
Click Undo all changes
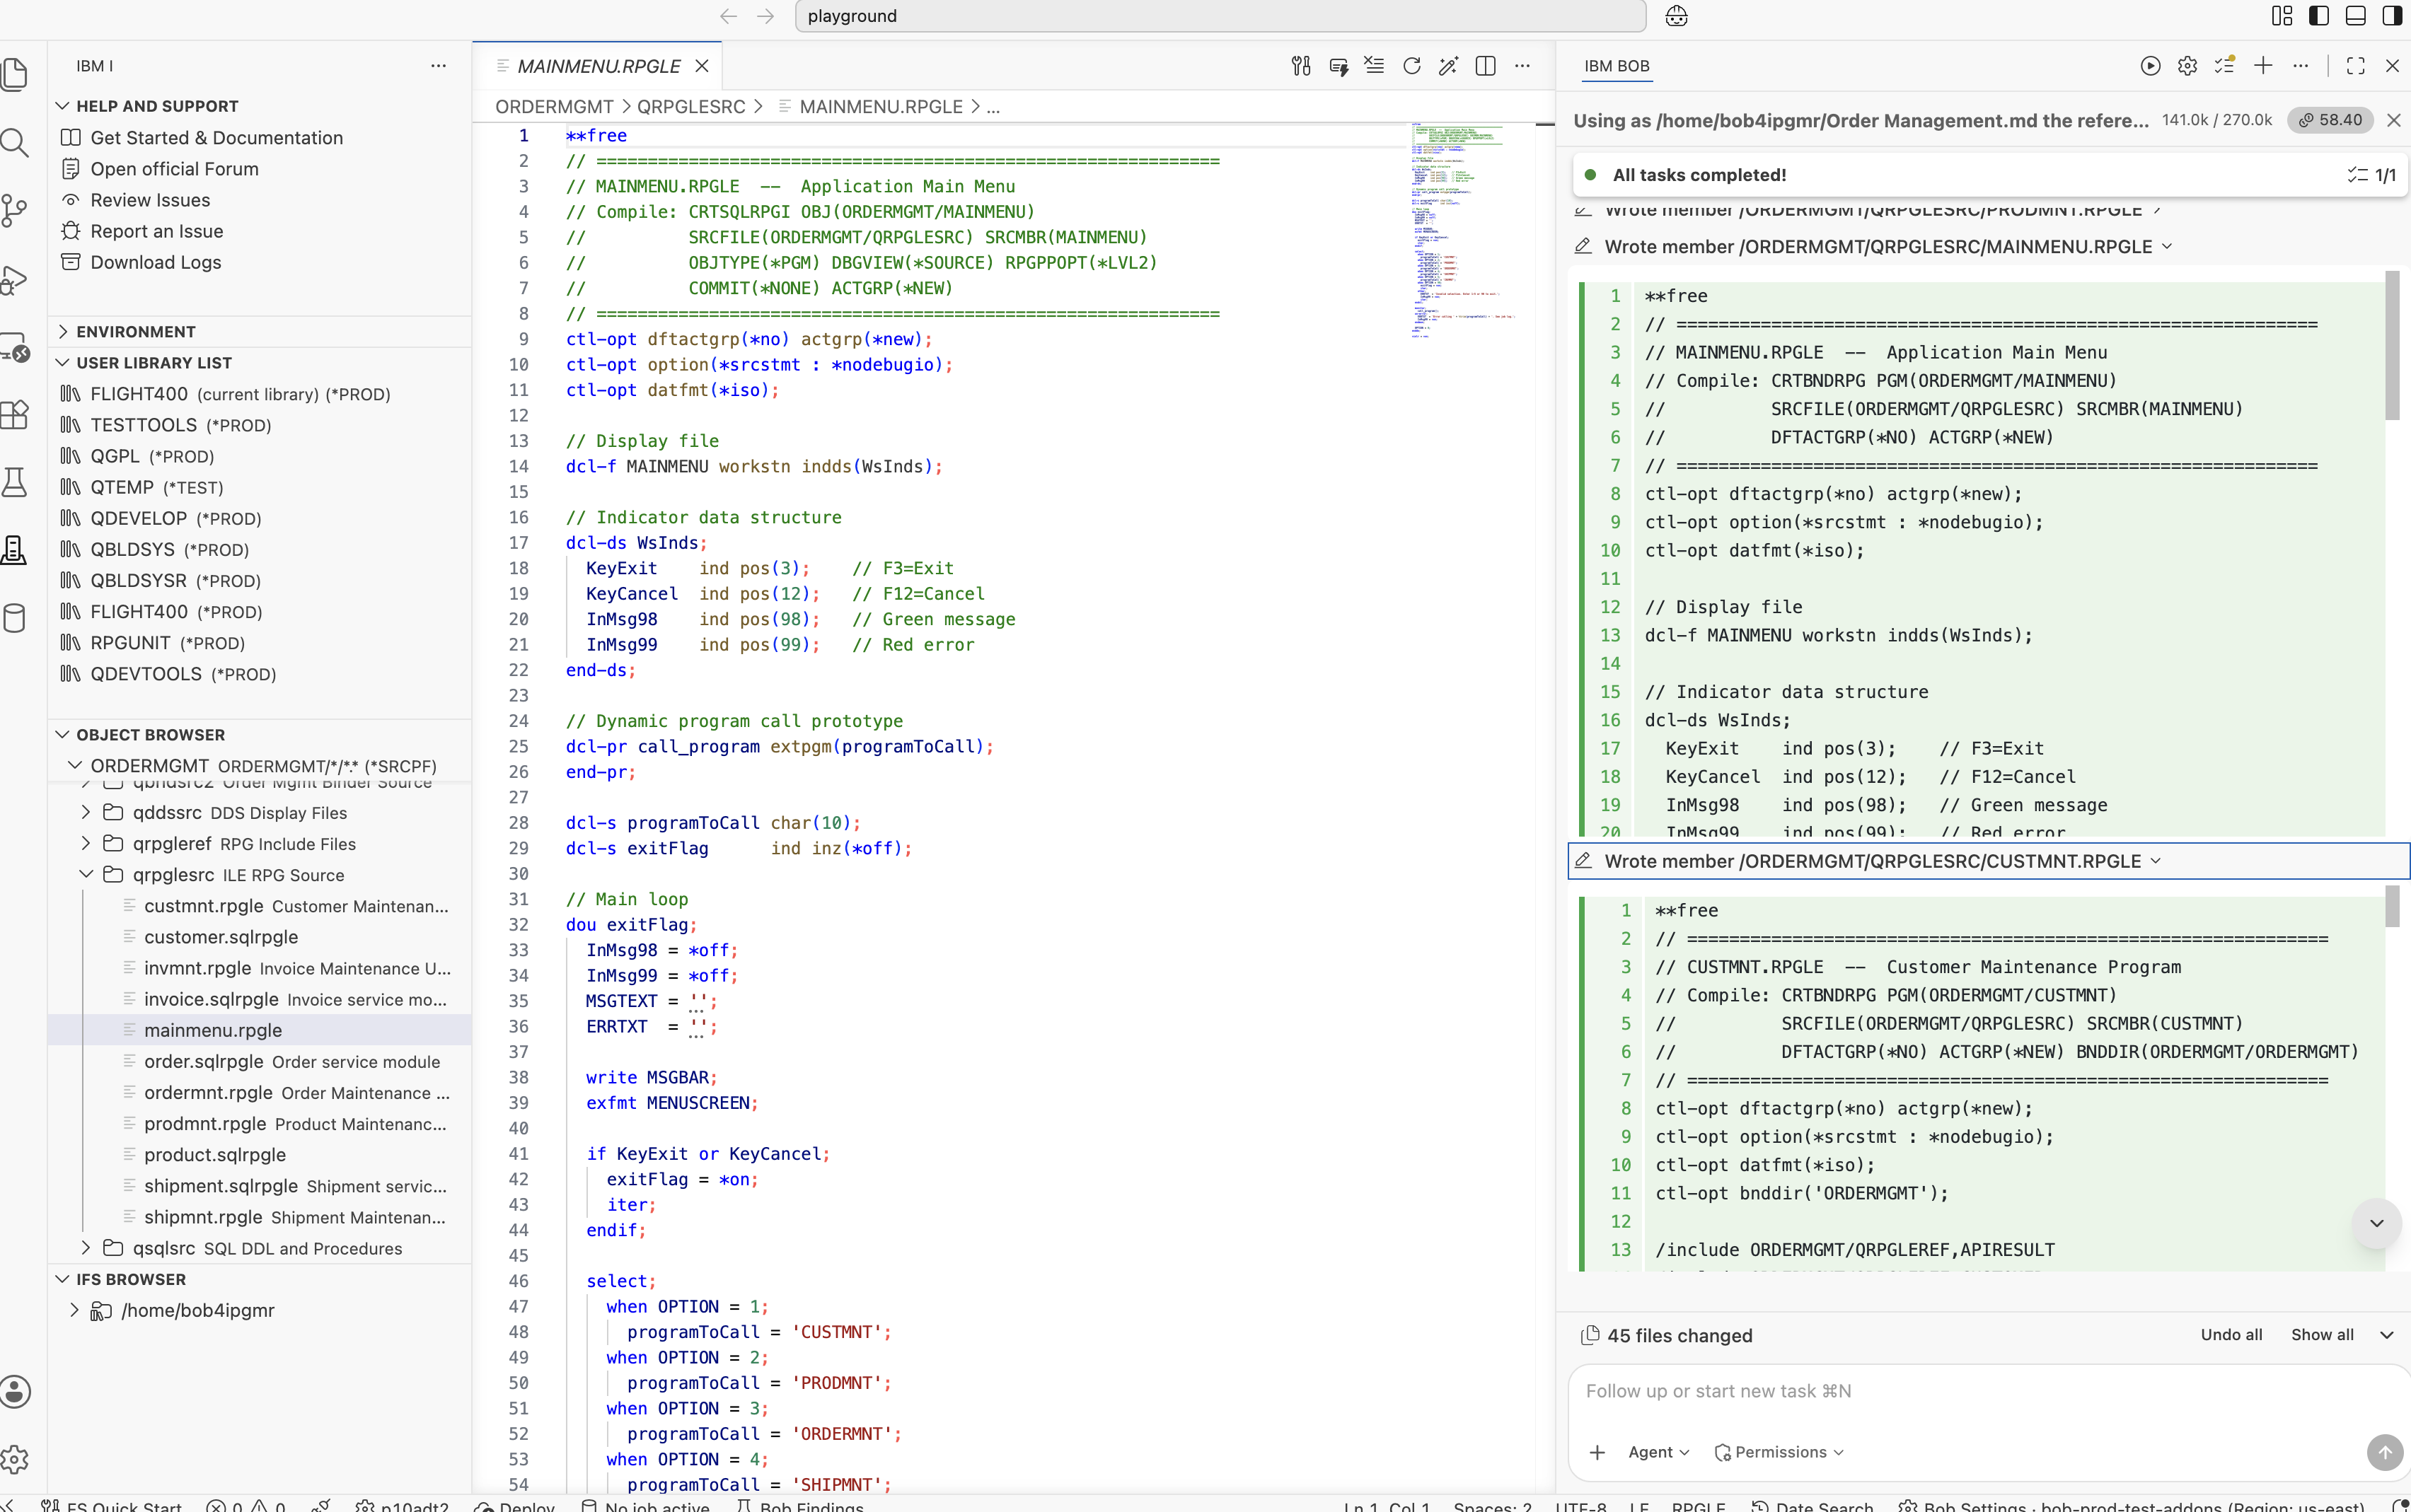click(x=2231, y=1335)
